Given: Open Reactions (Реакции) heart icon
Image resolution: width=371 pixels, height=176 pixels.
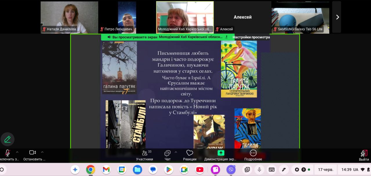Looking at the screenshot, I should click(190, 155).
